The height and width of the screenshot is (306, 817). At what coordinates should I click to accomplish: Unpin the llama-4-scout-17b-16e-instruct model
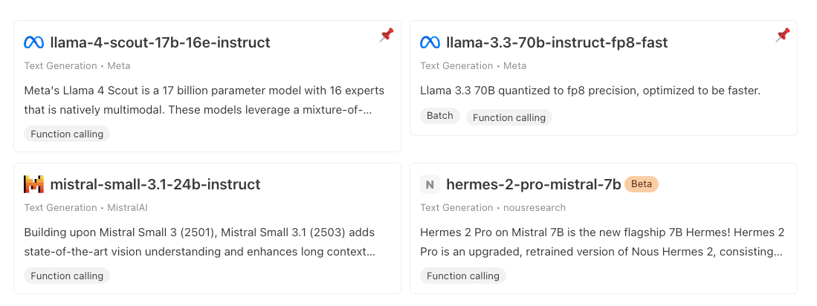[x=386, y=35]
